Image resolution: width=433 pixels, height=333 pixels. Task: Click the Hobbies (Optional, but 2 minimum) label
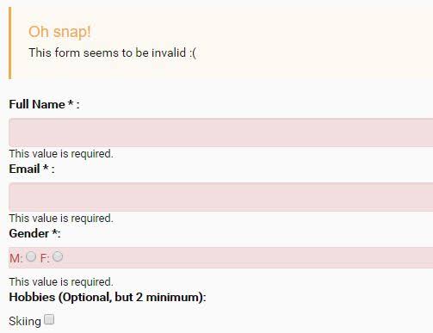point(108,297)
